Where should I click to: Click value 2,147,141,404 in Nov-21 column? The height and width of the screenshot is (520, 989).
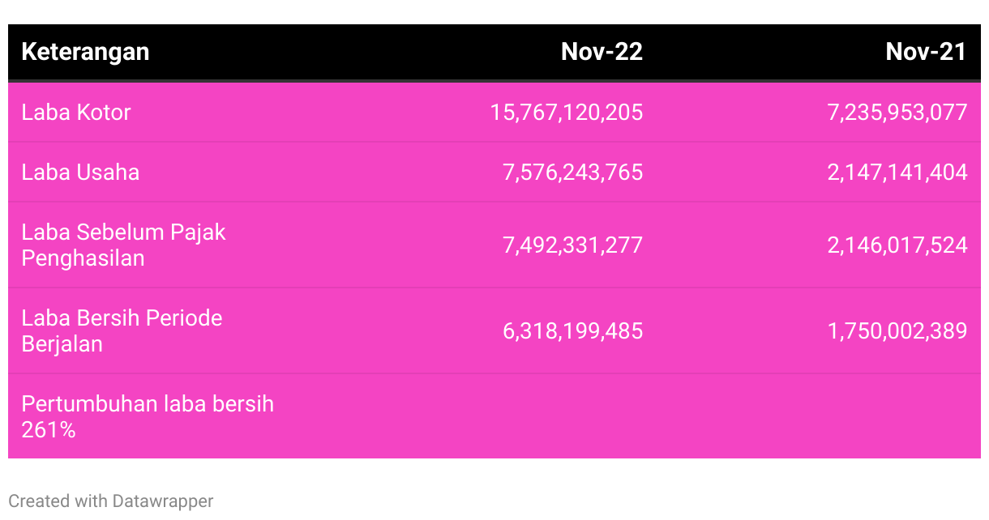pos(897,172)
